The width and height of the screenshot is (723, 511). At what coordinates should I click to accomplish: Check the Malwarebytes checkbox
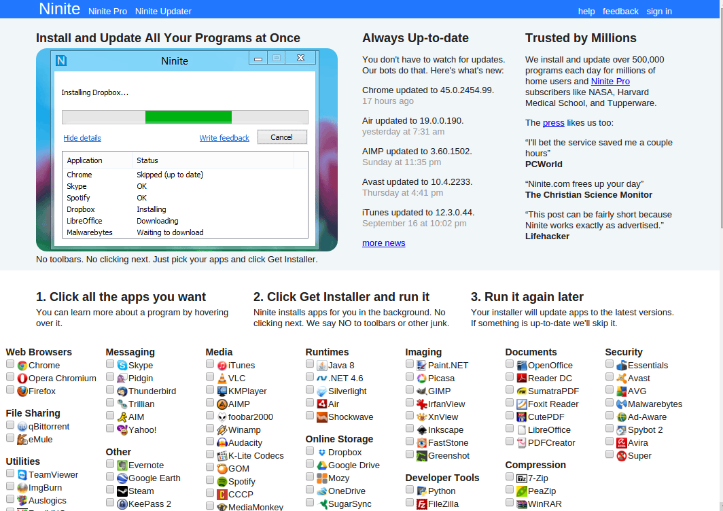point(610,403)
